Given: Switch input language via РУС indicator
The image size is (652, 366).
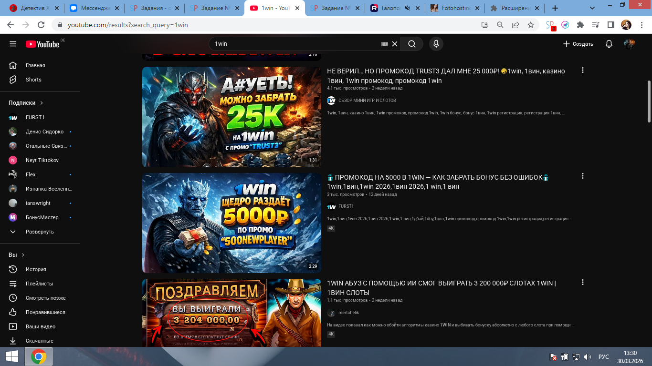Looking at the screenshot, I should click(x=604, y=357).
